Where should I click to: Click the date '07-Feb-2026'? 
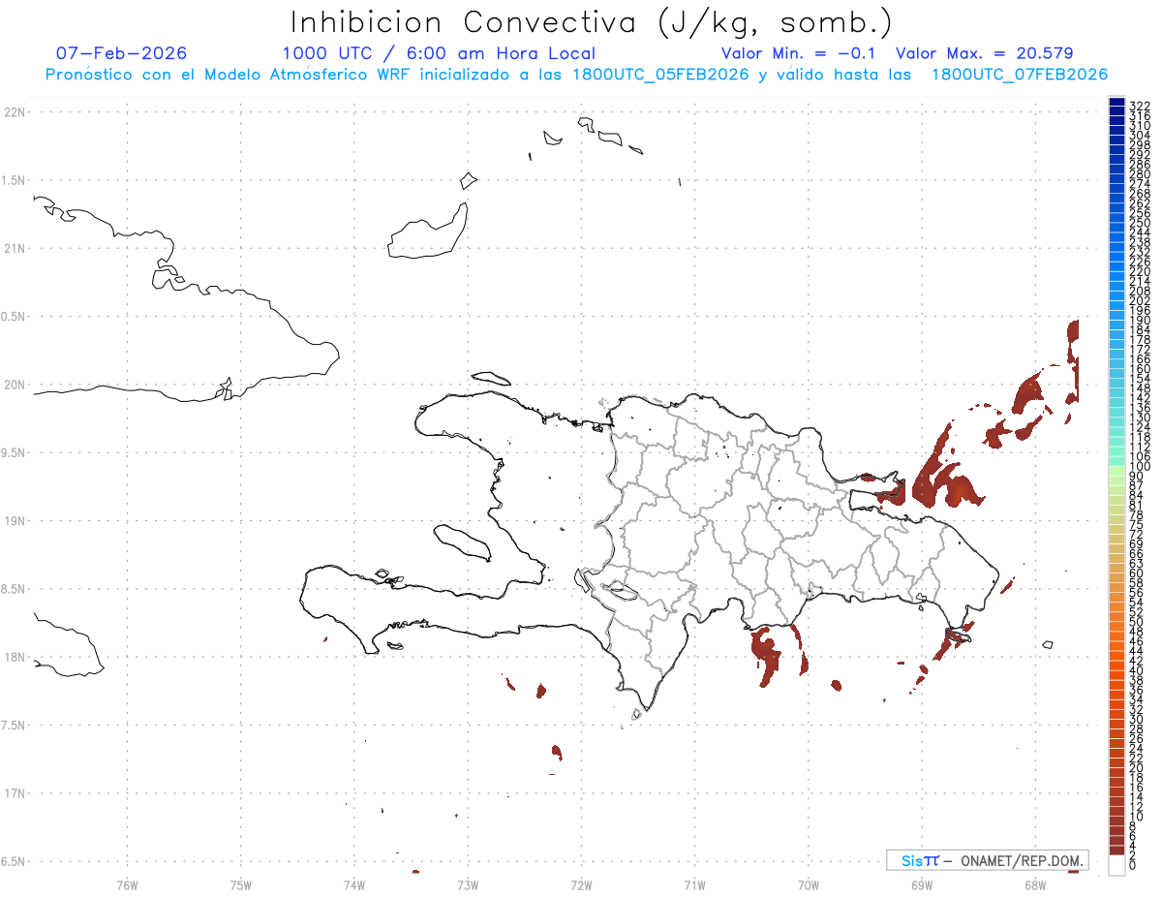click(x=122, y=53)
